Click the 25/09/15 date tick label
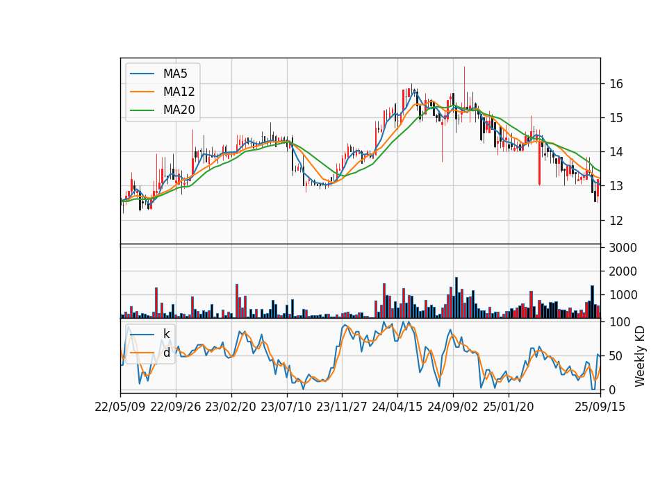The image size is (667, 479). click(x=600, y=407)
